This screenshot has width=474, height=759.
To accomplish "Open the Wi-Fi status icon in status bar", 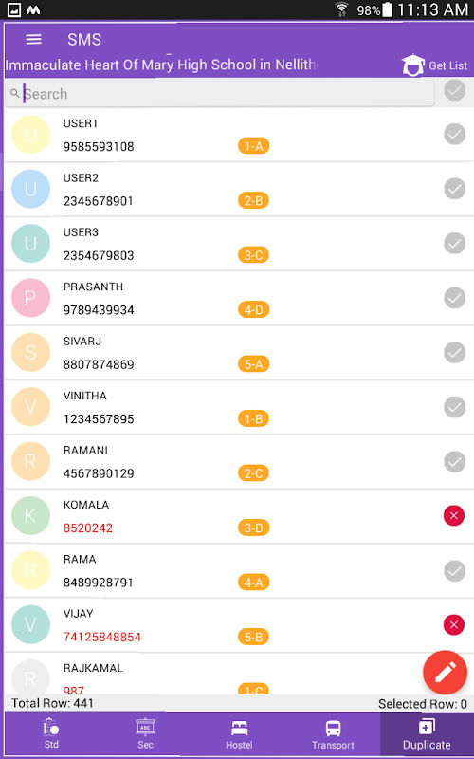I will (341, 9).
